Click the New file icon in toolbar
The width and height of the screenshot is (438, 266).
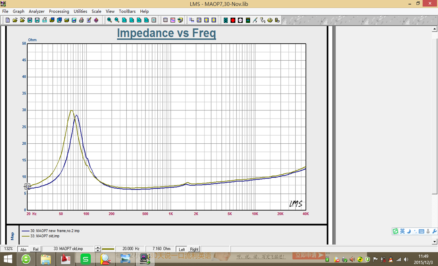coord(8,20)
